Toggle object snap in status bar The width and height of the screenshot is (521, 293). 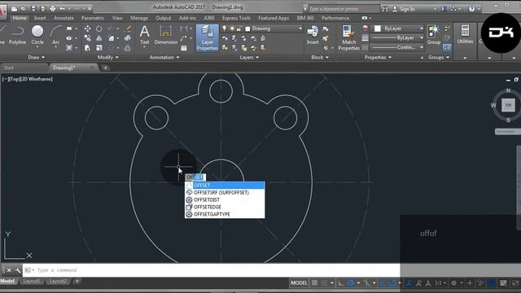coord(392,283)
